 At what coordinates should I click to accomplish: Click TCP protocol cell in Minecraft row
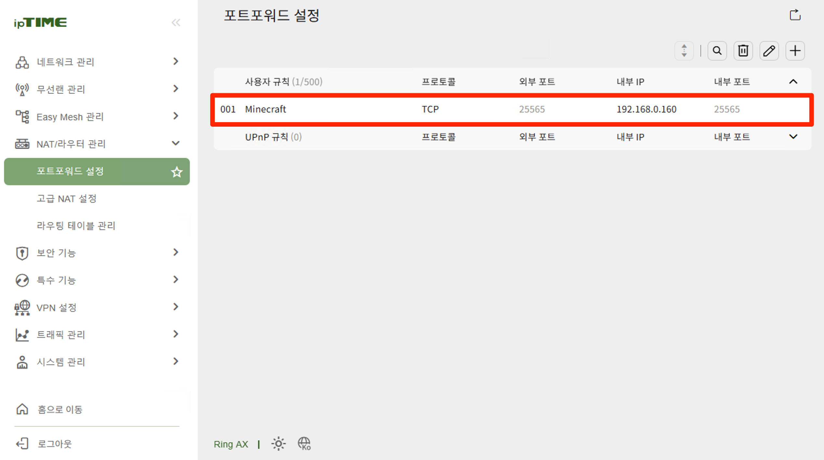[x=430, y=109]
